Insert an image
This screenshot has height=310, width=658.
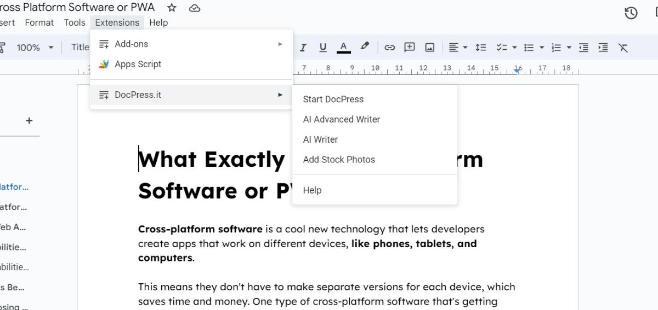coord(430,48)
